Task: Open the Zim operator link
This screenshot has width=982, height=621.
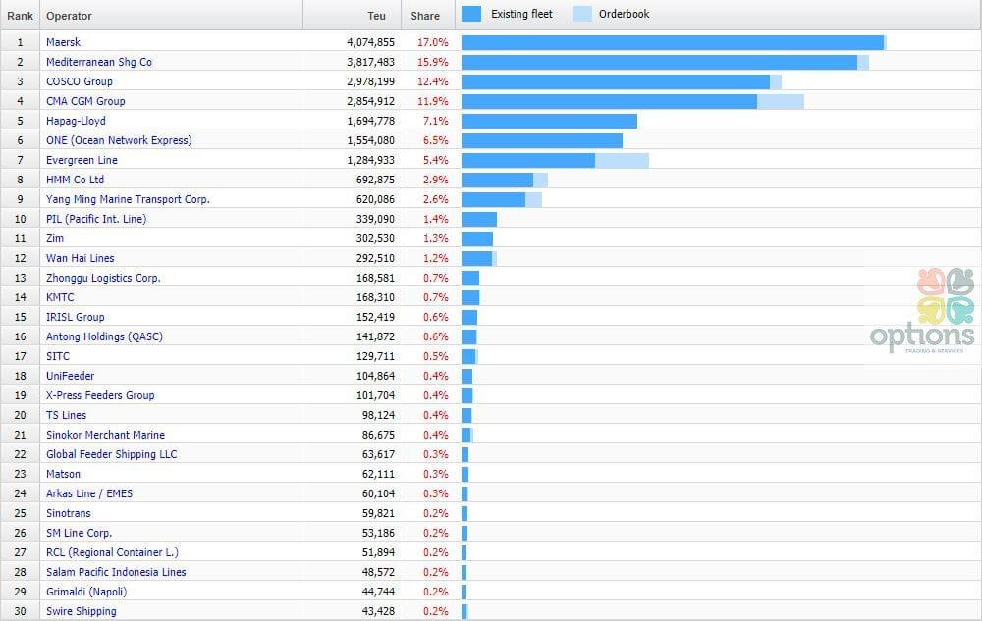Action: (55, 238)
